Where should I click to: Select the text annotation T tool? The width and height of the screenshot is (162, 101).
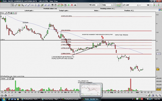click(x=65, y=5)
